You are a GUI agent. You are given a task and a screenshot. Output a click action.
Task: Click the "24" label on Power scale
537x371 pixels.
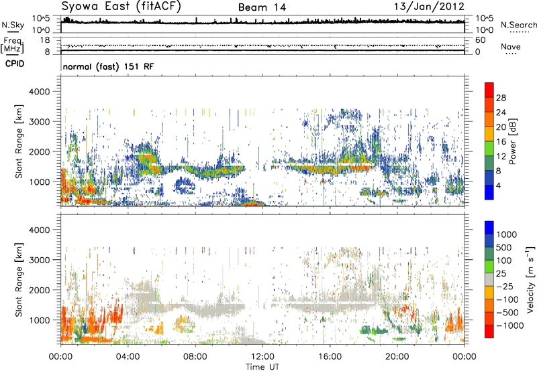coord(501,113)
